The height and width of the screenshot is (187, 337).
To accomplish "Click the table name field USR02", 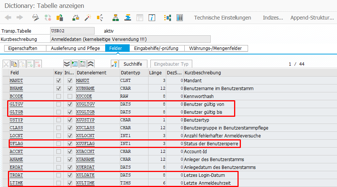I will [72, 31].
